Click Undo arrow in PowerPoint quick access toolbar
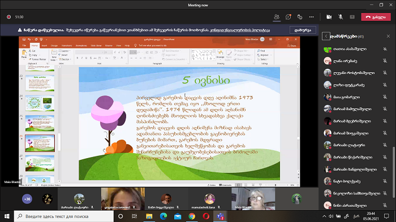 click(x=29, y=40)
